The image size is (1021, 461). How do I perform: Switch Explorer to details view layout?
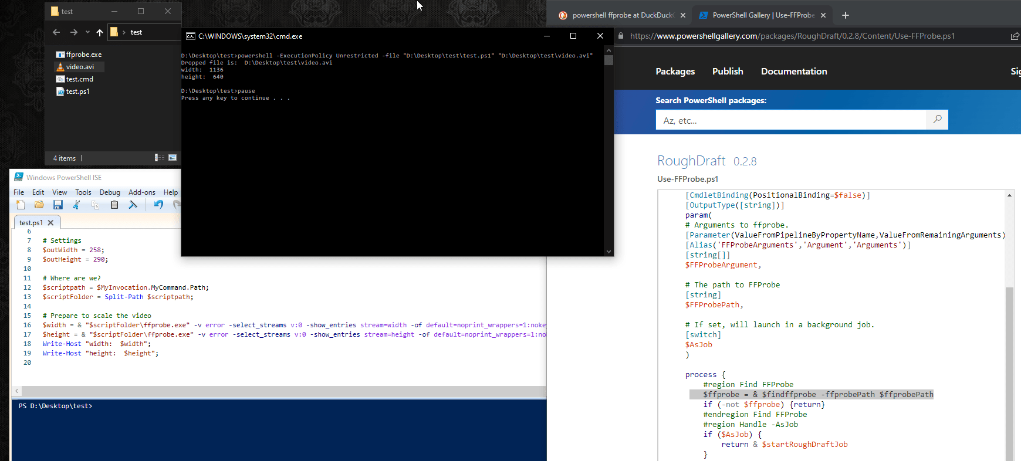pyautogui.click(x=159, y=158)
